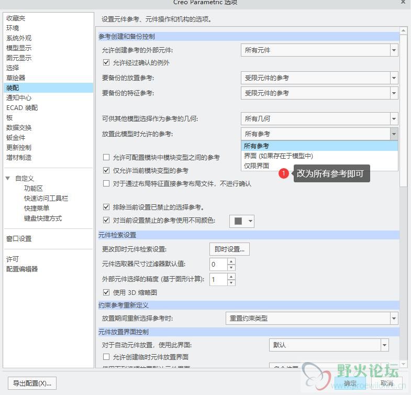411x395 pixels.
Task: Open 更新控制 category
Action: 19,148
